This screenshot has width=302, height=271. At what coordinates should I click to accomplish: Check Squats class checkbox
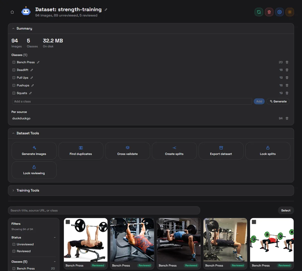[x=14, y=93]
